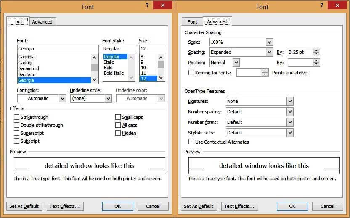
Task: Choose Regular in the Font style list
Action: 115,57
